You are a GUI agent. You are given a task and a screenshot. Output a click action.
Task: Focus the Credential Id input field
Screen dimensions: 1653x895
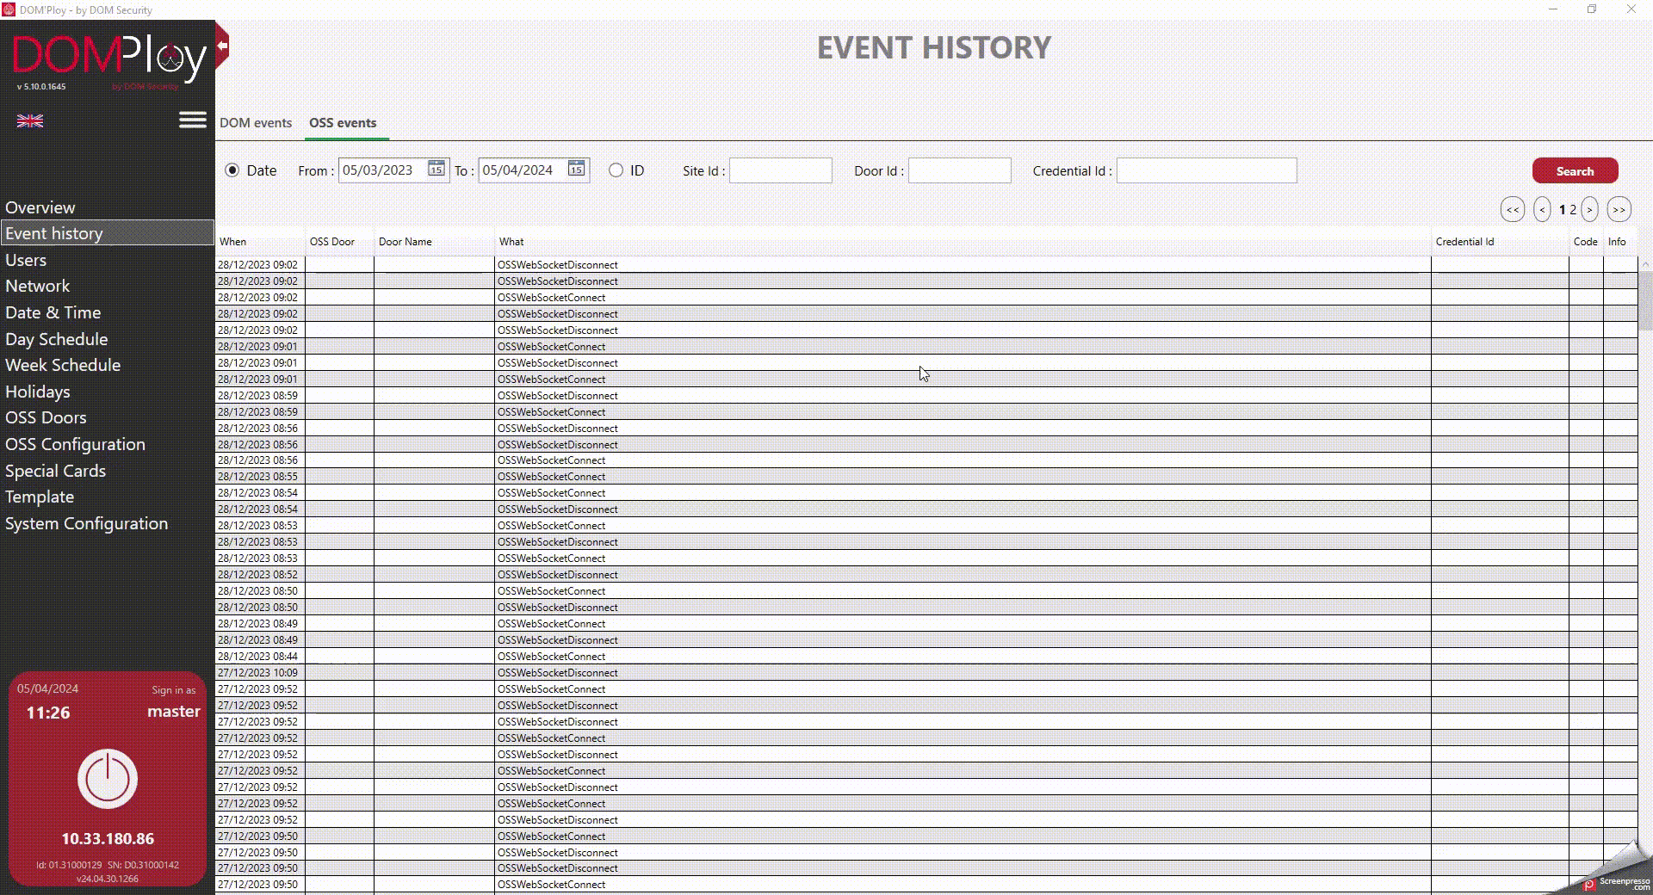[x=1207, y=170]
